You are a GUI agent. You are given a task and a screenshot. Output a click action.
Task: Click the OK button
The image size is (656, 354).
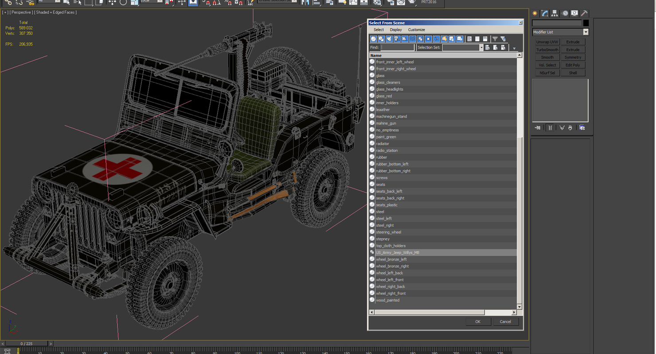click(x=478, y=322)
